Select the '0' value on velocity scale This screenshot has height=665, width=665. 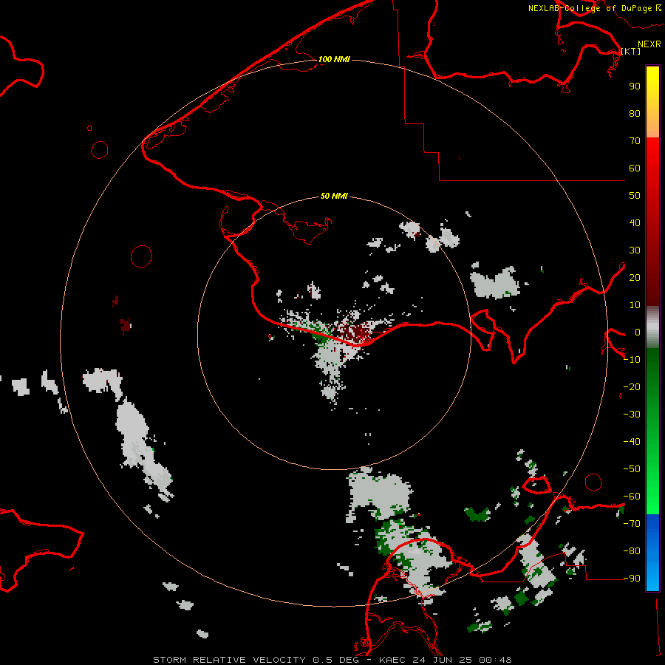(638, 332)
